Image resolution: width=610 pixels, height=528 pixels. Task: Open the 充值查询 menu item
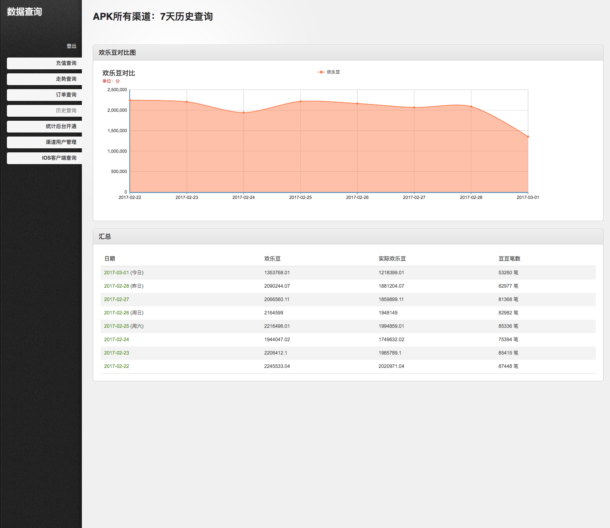pos(45,63)
